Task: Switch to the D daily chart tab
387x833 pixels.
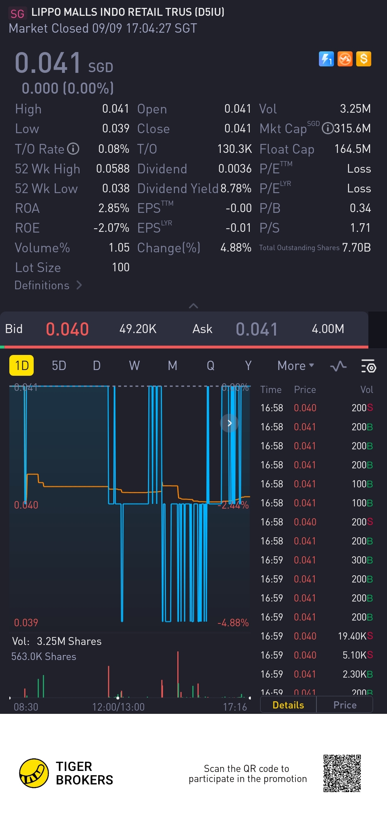Action: coord(97,366)
